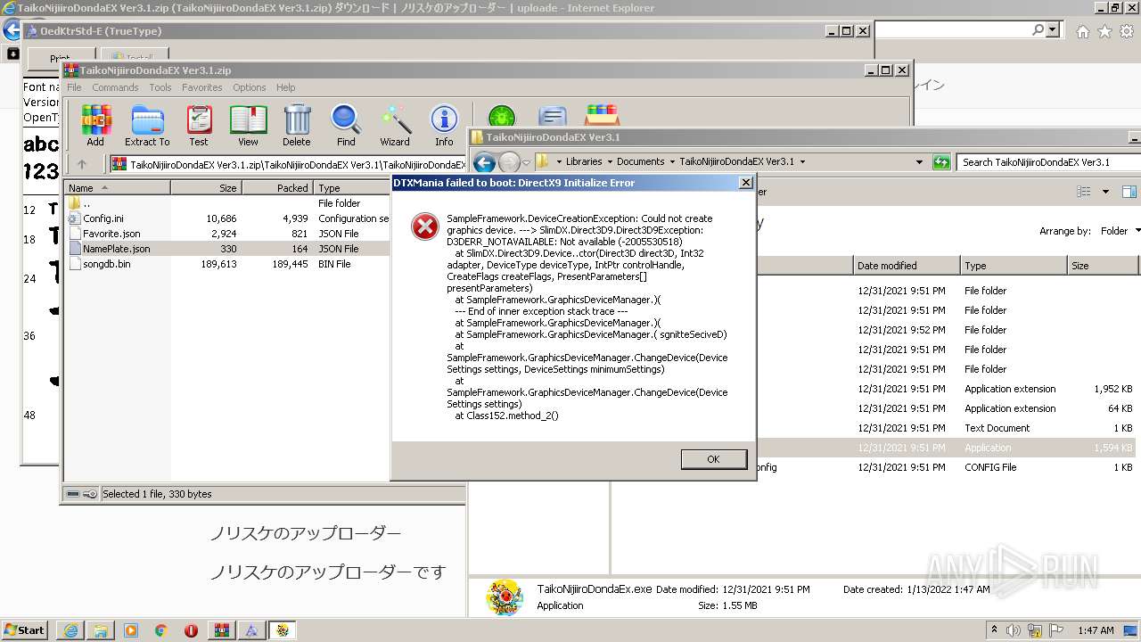The image size is (1141, 642).
Task: Switch to WinRAR taskbar button
Action: click(221, 630)
